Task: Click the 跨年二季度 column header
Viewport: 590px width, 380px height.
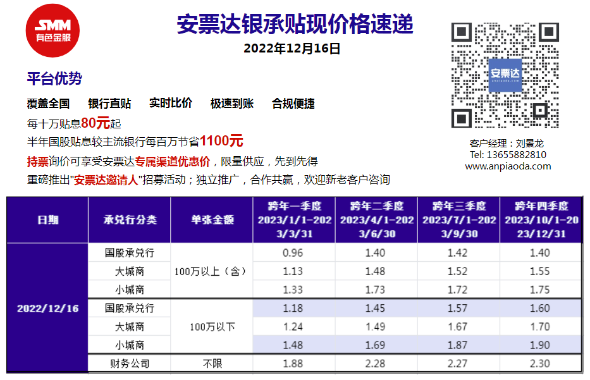Action: pos(377,220)
